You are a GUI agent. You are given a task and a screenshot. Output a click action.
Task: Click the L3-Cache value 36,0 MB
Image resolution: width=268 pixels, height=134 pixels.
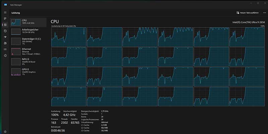pyautogui.click(x=104, y=131)
